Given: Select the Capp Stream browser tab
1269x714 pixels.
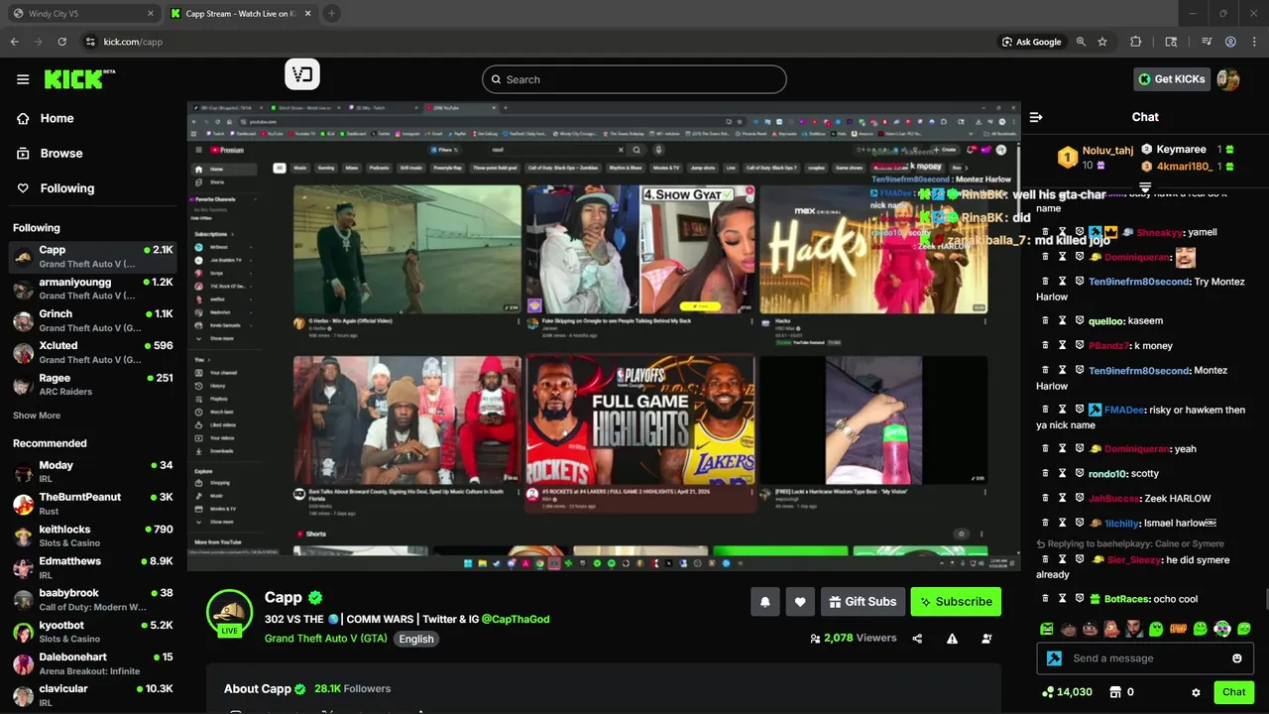Looking at the screenshot, I should pos(241,14).
